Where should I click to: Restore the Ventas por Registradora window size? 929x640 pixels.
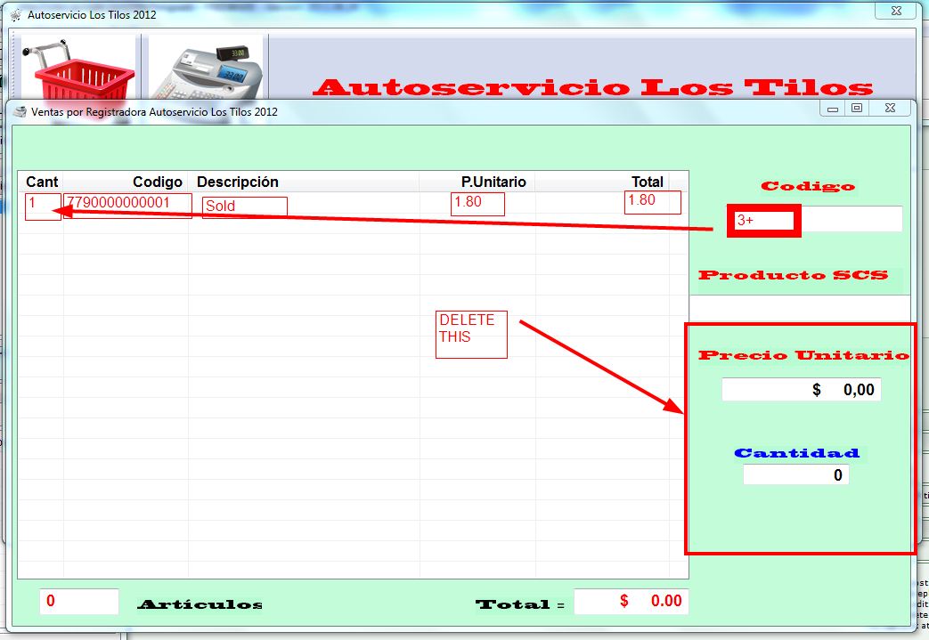pos(857,109)
